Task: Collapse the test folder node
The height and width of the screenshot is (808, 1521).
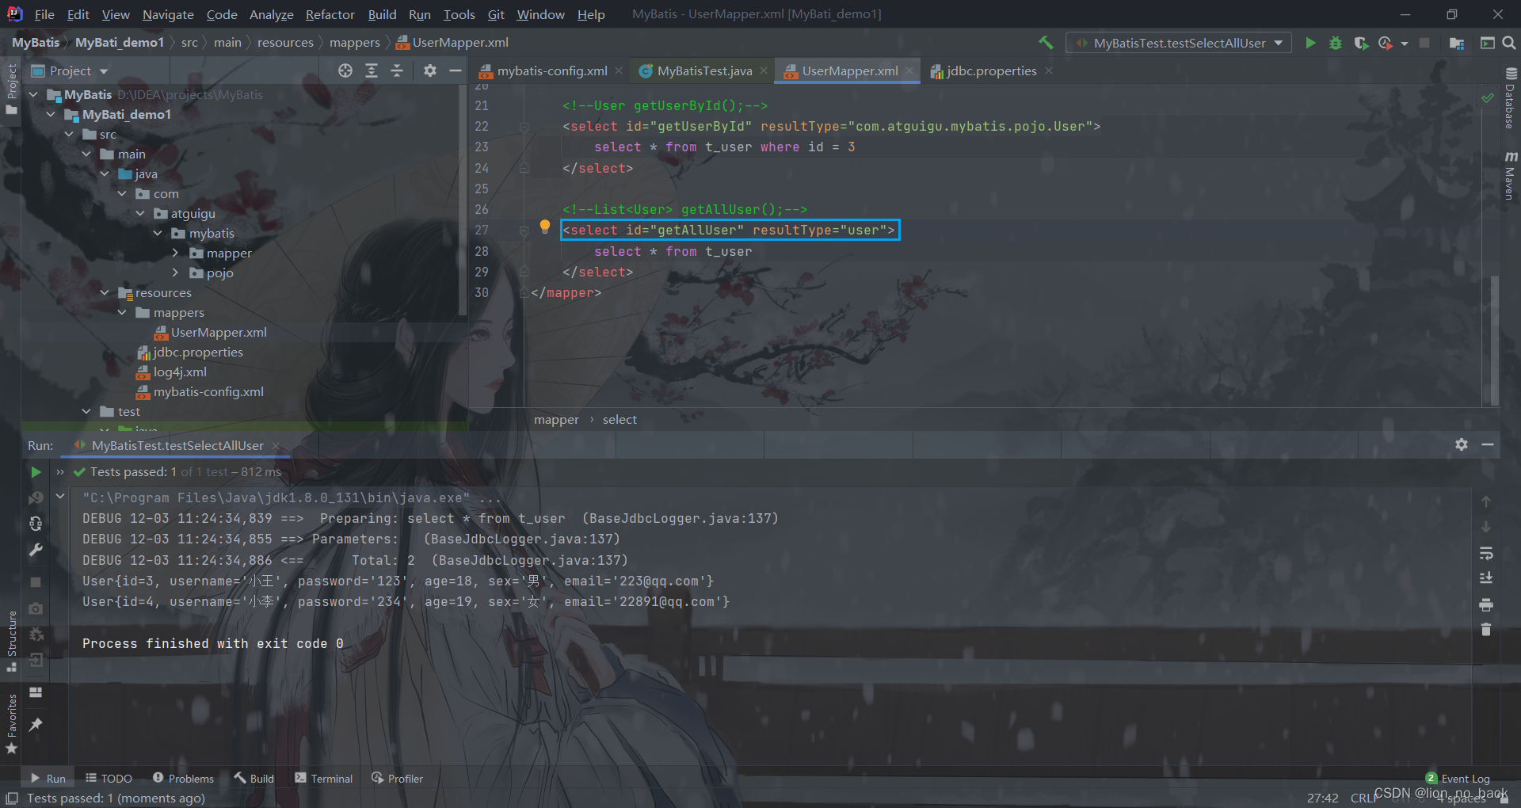Action: coord(86,411)
